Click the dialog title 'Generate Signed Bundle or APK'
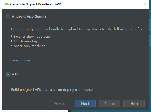This screenshot has height=112, width=151. coord(36,4)
